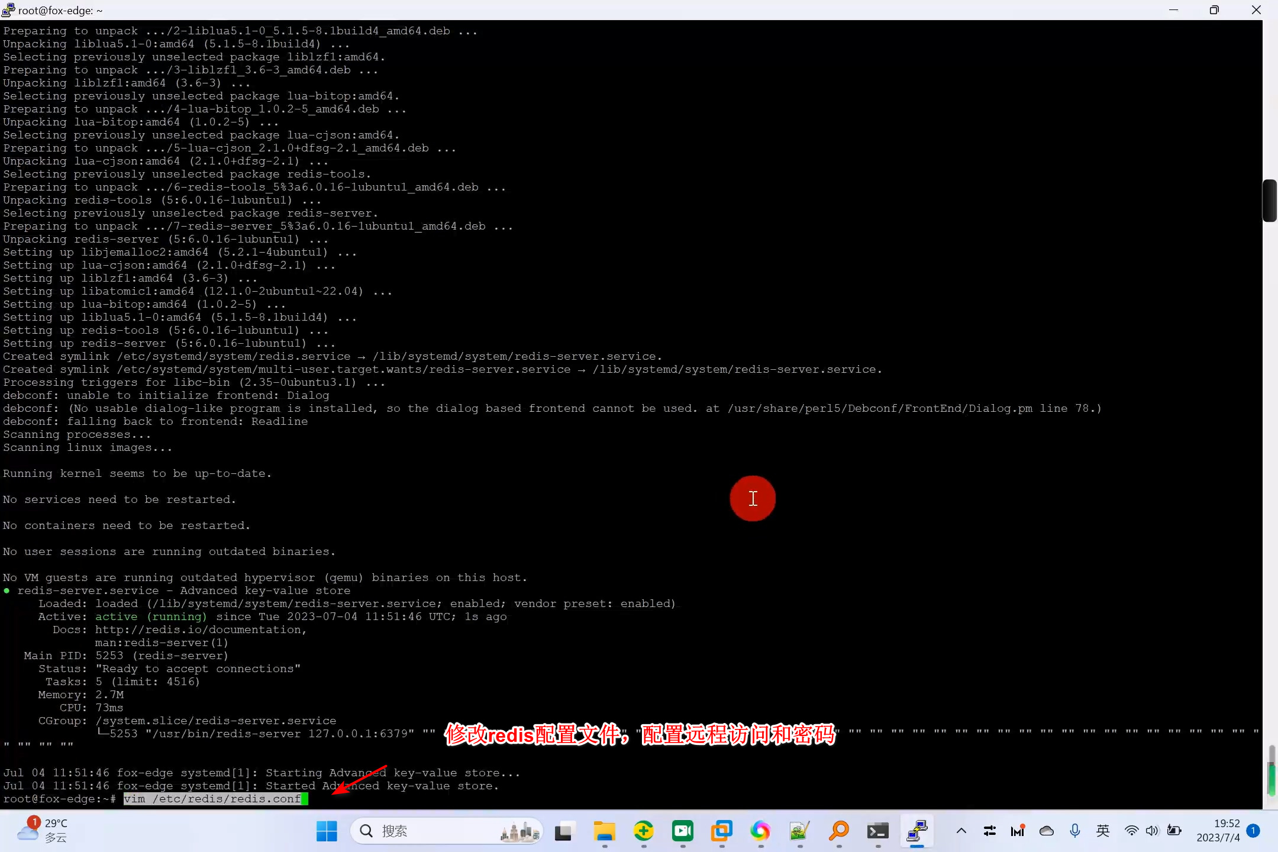Click the 'debconf: falling back to frontend: Readline' line
Viewport: 1278px width, 852px height.
click(x=156, y=421)
